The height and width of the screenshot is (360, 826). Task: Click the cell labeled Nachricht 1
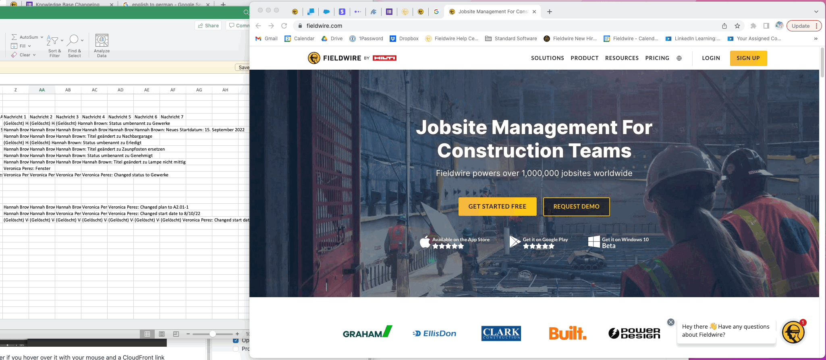pos(15,117)
